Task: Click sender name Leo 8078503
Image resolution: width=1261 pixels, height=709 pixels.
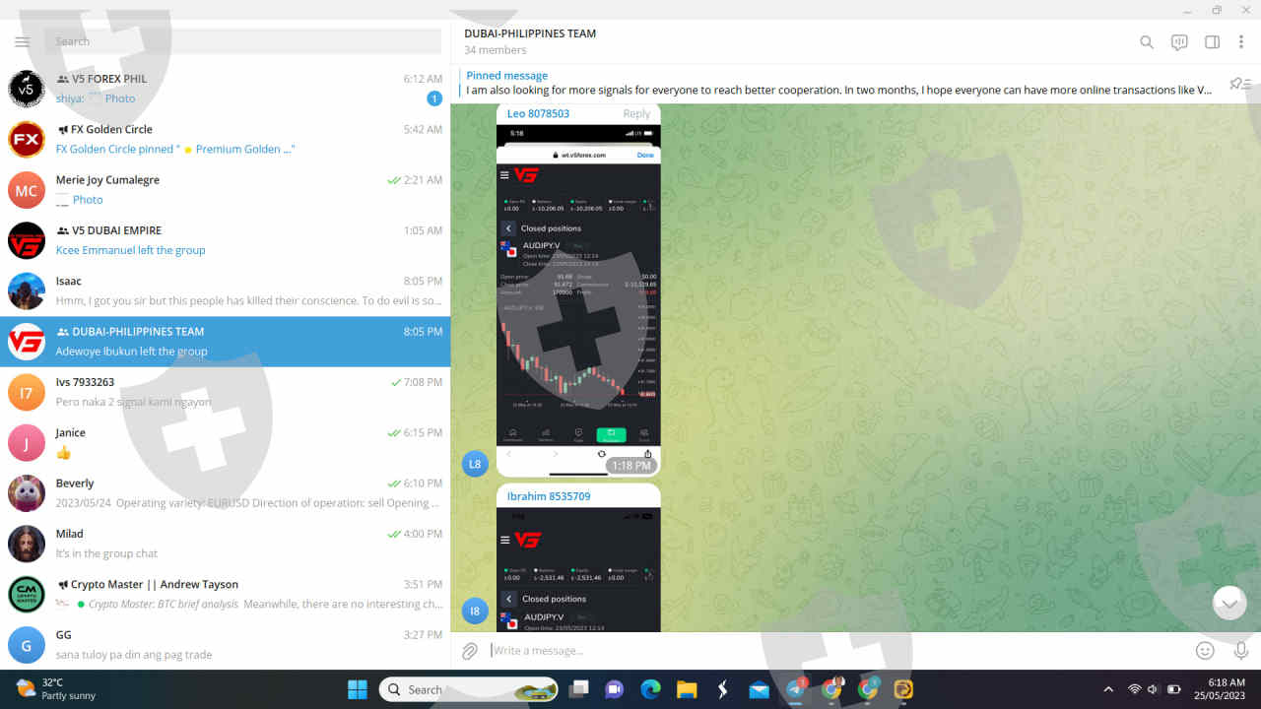Action: pyautogui.click(x=538, y=114)
